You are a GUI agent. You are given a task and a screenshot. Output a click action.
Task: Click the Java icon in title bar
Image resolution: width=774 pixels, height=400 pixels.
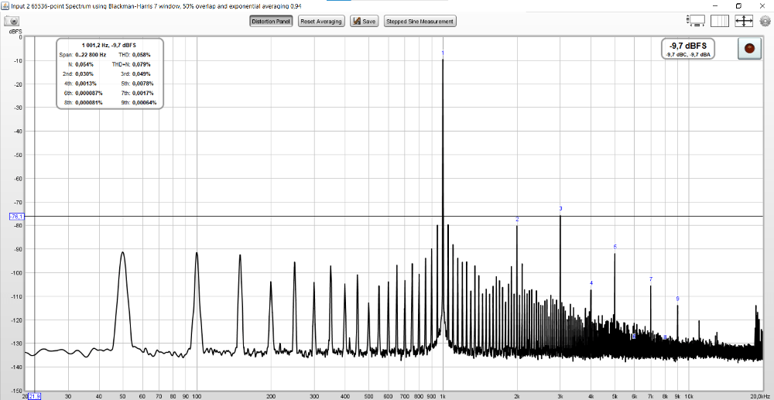5,5
